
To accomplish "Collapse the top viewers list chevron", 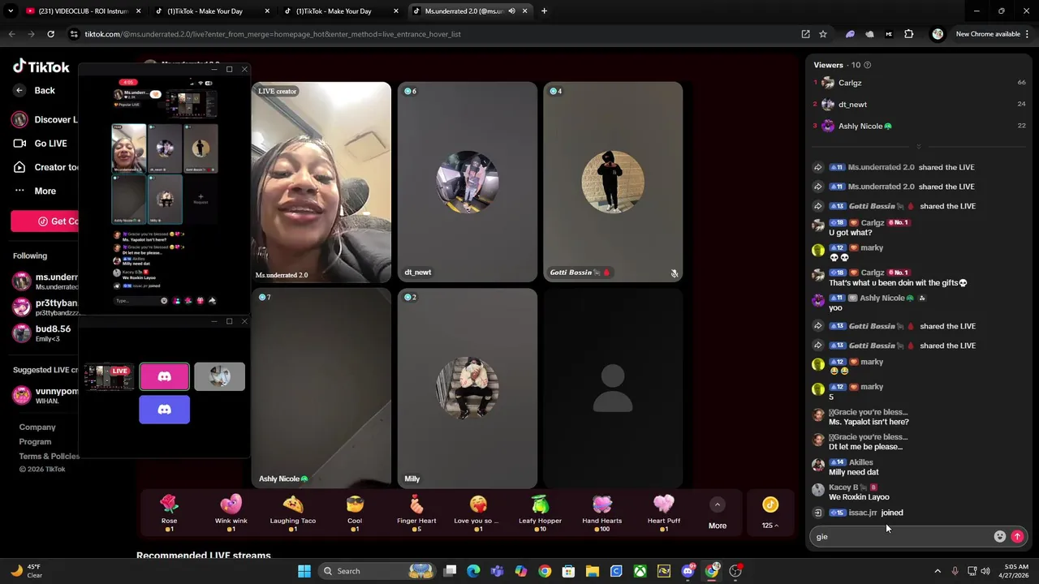I will [919, 147].
